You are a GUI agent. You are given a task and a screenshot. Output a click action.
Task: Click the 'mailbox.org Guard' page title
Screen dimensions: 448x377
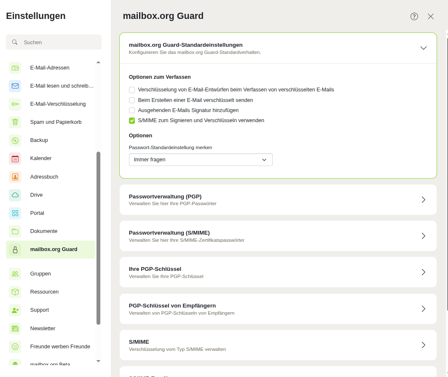click(x=163, y=16)
